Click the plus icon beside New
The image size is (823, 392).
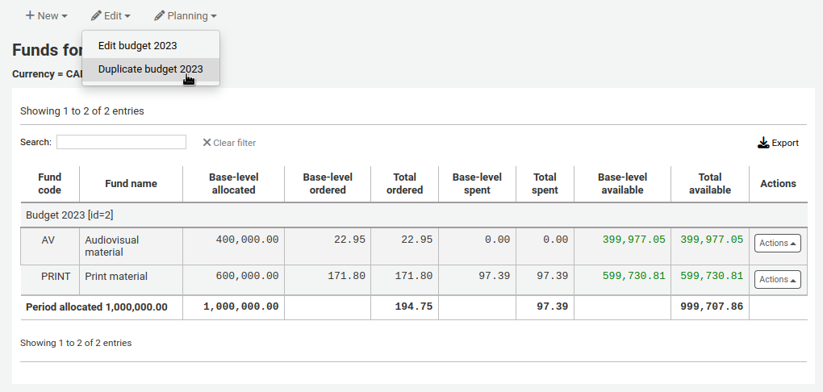30,16
